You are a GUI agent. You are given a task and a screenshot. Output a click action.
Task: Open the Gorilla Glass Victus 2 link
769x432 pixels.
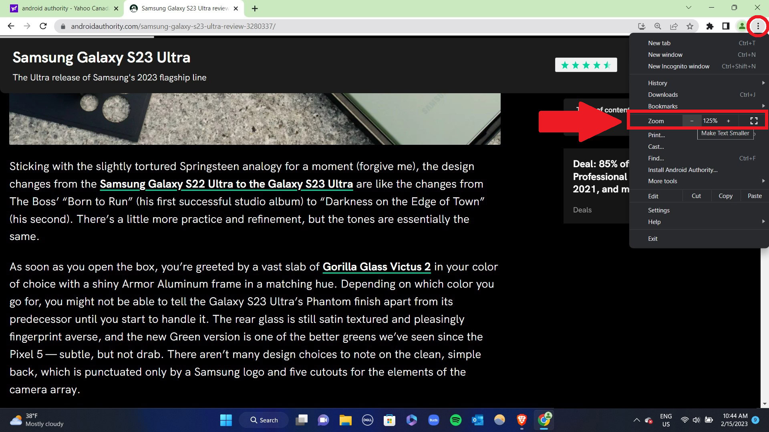click(x=376, y=267)
